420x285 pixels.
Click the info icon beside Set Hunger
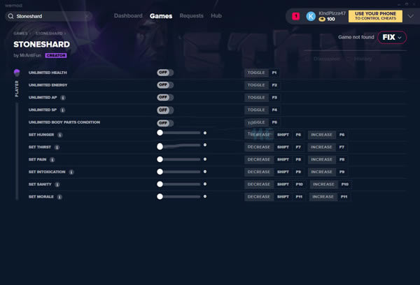tap(59, 135)
